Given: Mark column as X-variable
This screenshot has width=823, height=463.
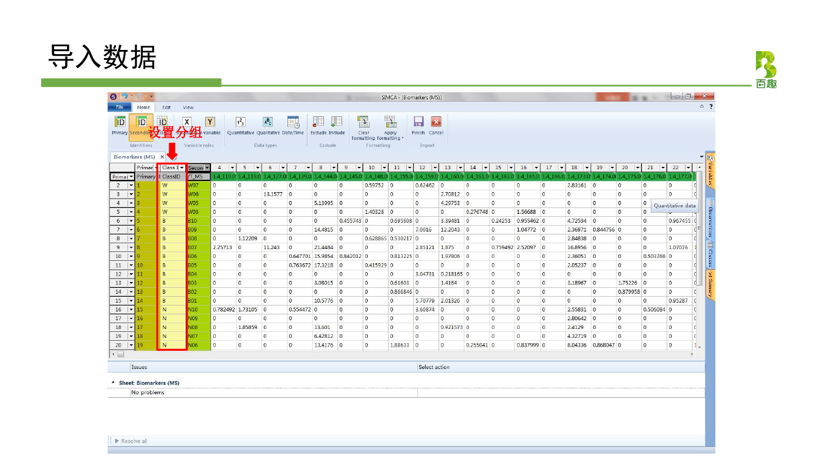Looking at the screenshot, I should click(187, 125).
